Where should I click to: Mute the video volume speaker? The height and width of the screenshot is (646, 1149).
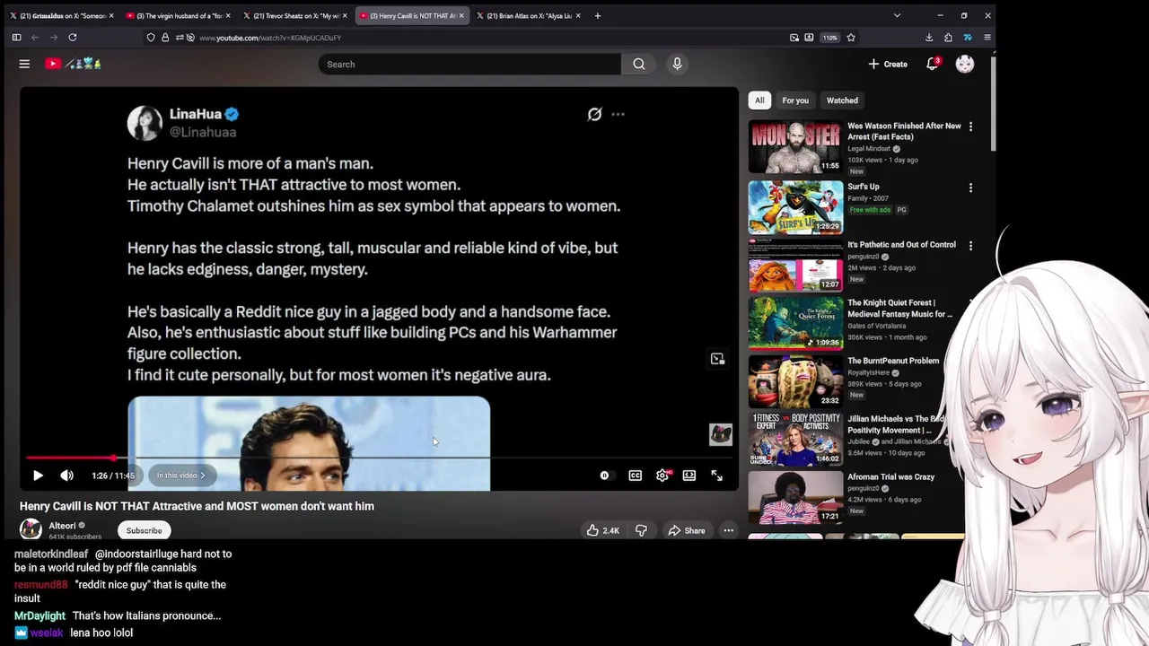pos(66,476)
